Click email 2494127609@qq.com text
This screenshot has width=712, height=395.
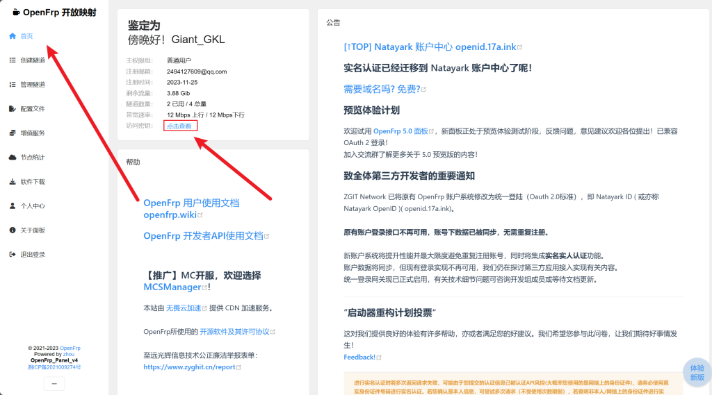click(197, 72)
